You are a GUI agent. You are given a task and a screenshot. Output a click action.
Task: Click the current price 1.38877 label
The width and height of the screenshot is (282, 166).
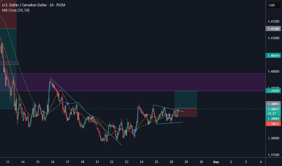pos(274,109)
